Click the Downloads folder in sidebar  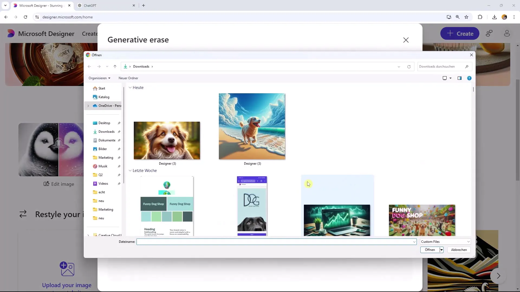tap(106, 132)
